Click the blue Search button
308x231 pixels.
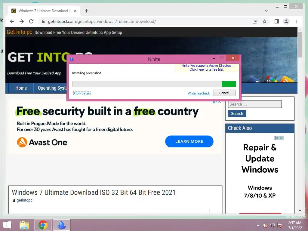237,113
